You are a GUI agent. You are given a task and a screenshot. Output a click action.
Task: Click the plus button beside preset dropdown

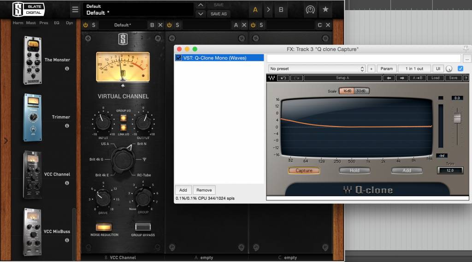[x=371, y=69]
